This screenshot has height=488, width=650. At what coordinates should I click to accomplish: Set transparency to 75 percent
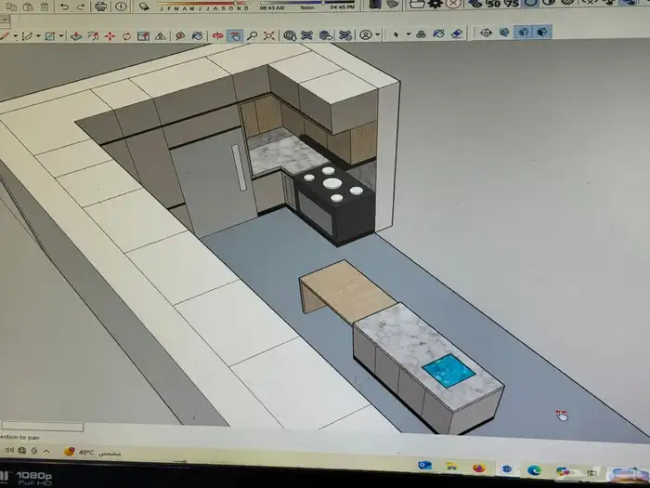click(x=511, y=4)
